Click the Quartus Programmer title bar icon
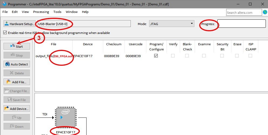 (x=4, y=4)
